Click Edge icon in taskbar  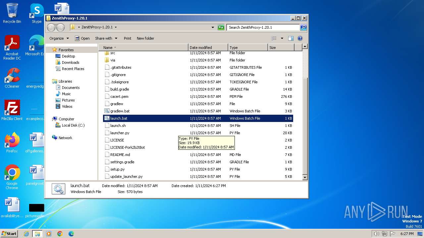[x=71, y=234]
